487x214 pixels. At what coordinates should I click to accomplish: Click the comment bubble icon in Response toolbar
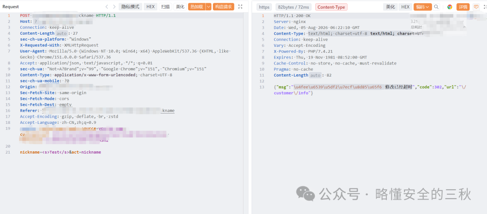click(476, 7)
